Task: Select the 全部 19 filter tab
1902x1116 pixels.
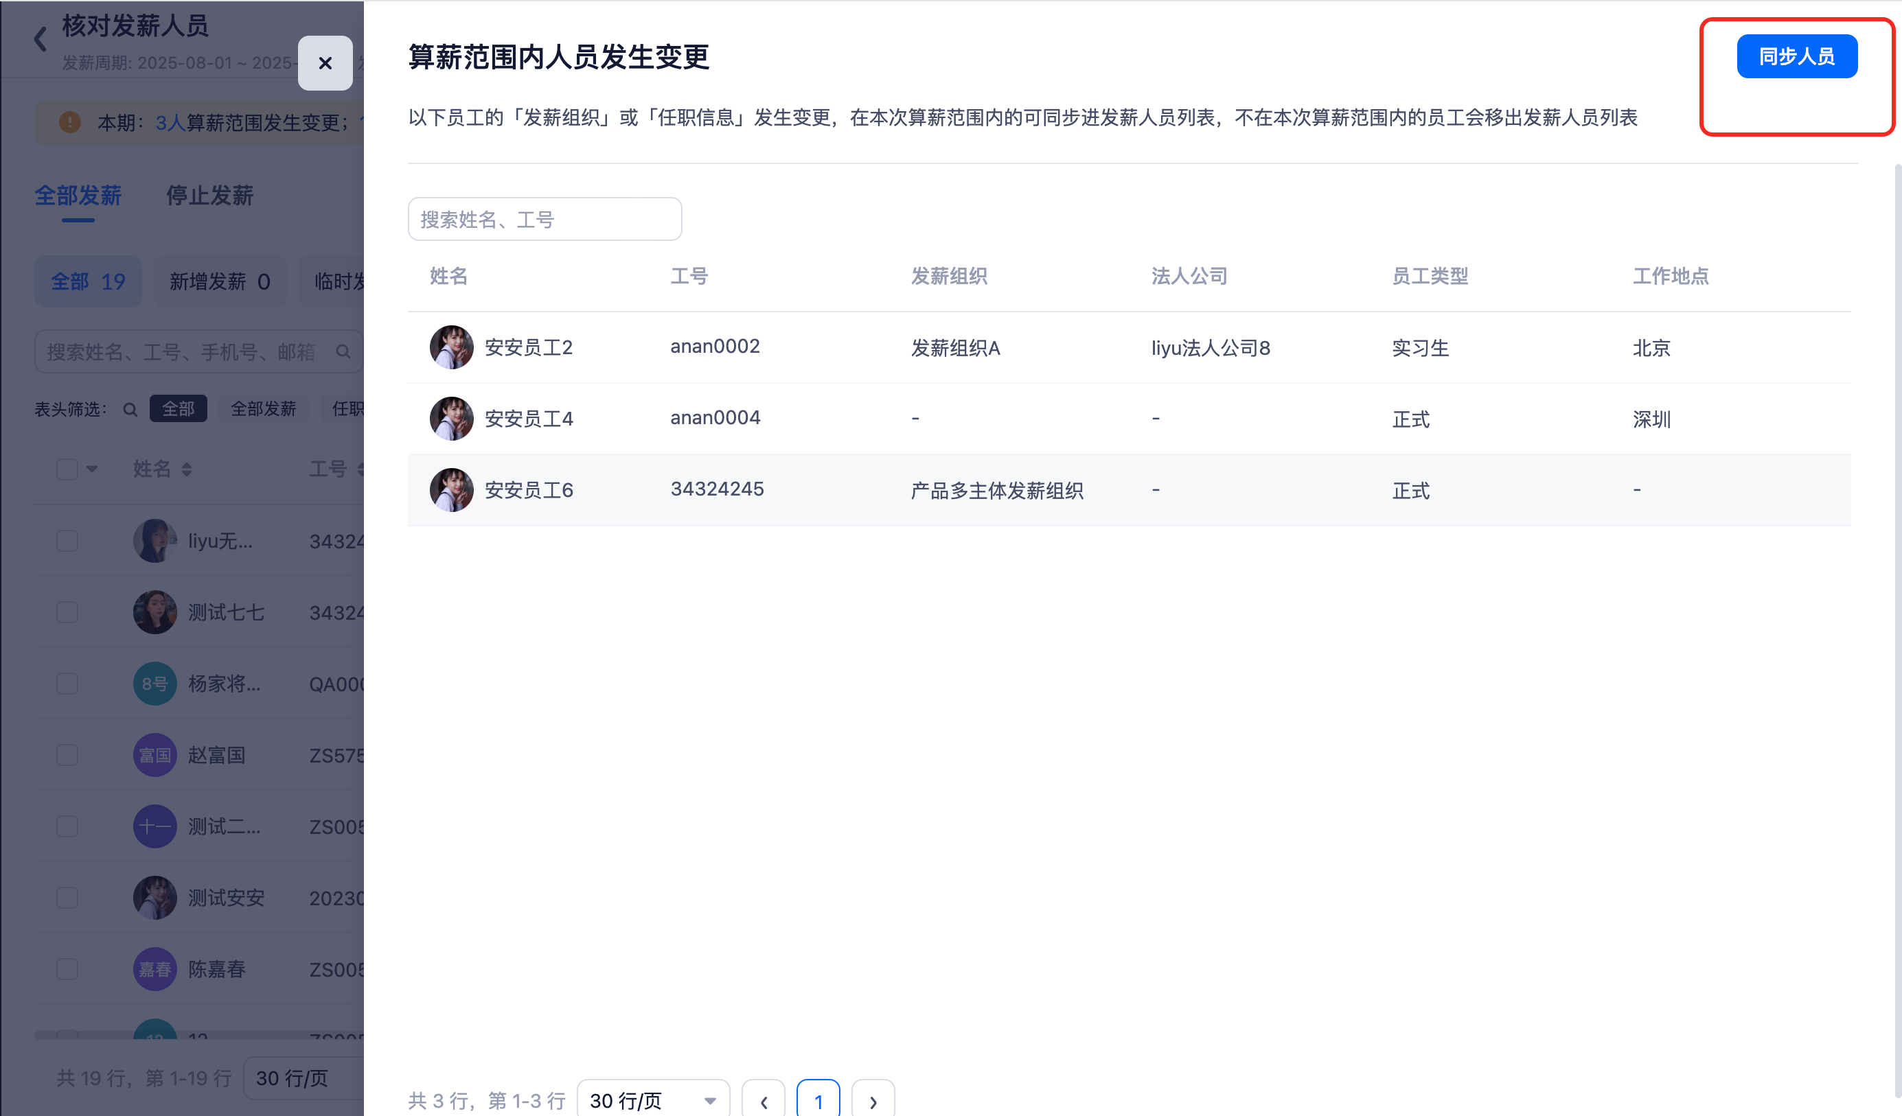Action: click(88, 281)
